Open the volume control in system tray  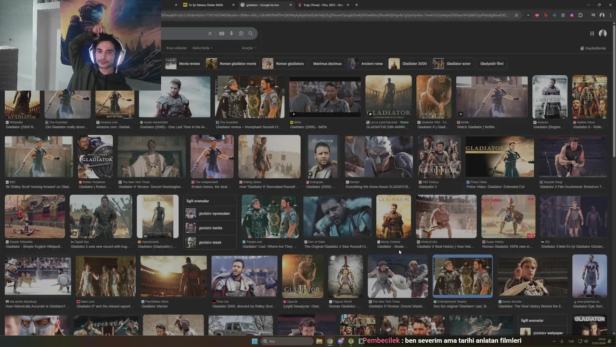(586, 341)
